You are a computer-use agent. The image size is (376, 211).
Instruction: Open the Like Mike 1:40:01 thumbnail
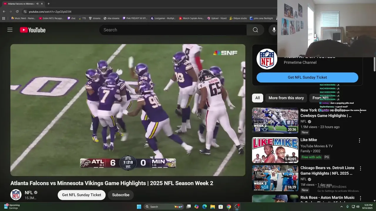tap(275, 150)
